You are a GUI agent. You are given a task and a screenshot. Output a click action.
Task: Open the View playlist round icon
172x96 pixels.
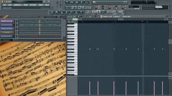click(x=67, y=2)
